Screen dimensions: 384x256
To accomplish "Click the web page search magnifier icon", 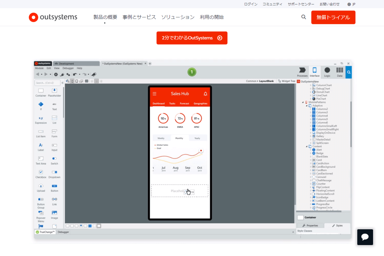I will point(304,17).
